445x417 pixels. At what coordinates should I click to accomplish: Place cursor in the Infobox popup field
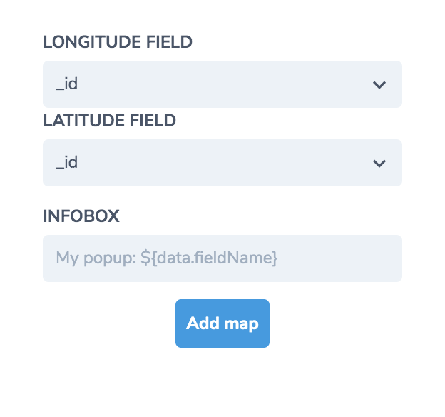[222, 258]
